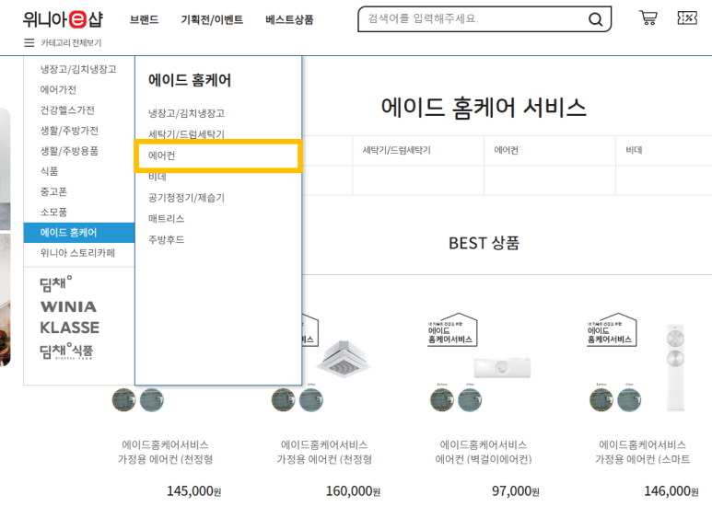712x518 pixels.
Task: Click the 위니아e샵 logo
Action: 64,19
